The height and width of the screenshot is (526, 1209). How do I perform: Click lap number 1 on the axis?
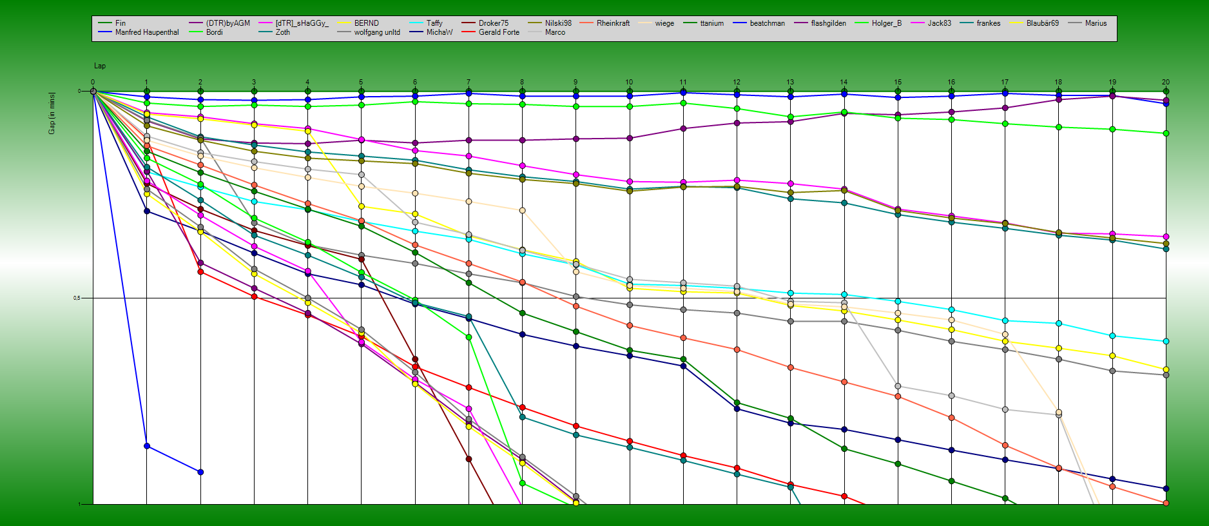tap(146, 83)
